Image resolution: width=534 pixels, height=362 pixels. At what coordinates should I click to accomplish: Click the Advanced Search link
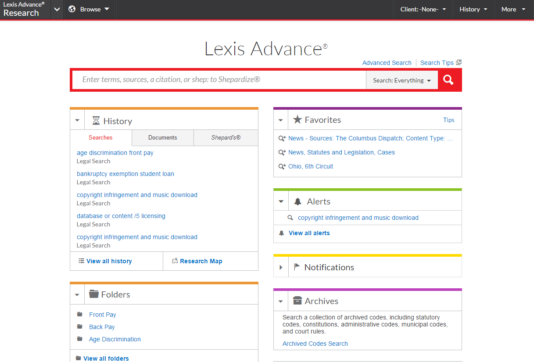(387, 63)
